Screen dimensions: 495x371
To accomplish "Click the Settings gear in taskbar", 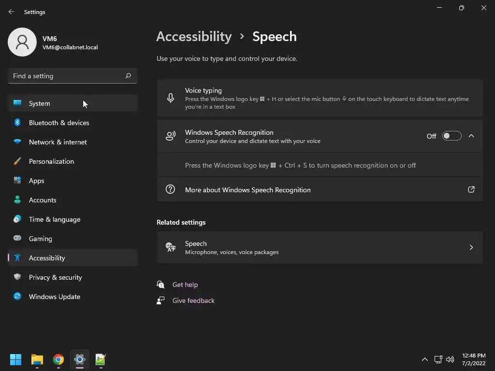I will (80, 359).
